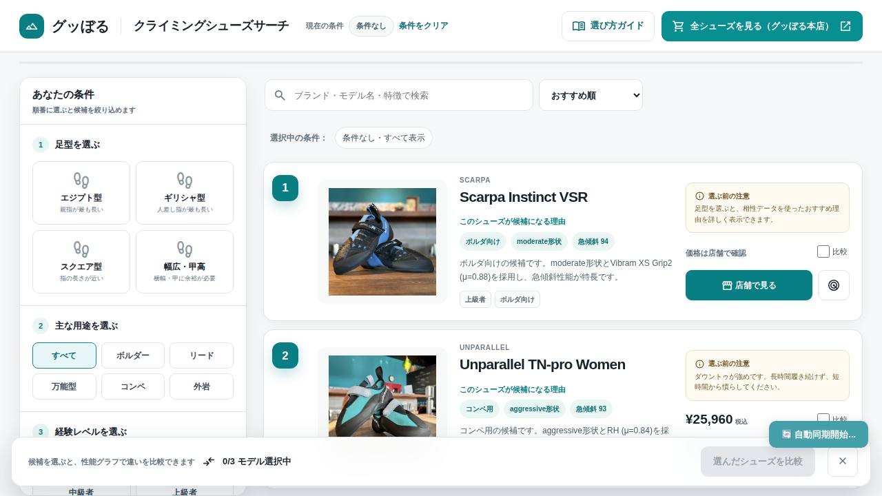The image size is (882, 496).
Task: Click the グッぼる mountain logo icon
Action: 32,26
